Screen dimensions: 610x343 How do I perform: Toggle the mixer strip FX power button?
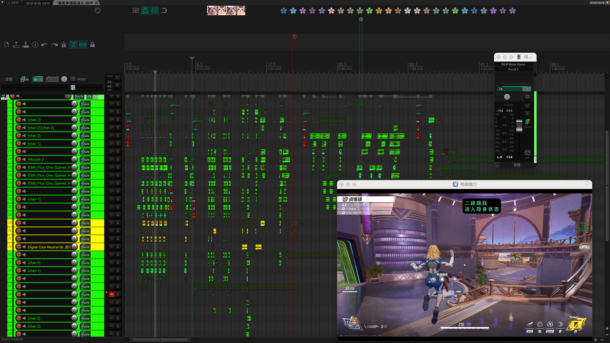(x=528, y=89)
